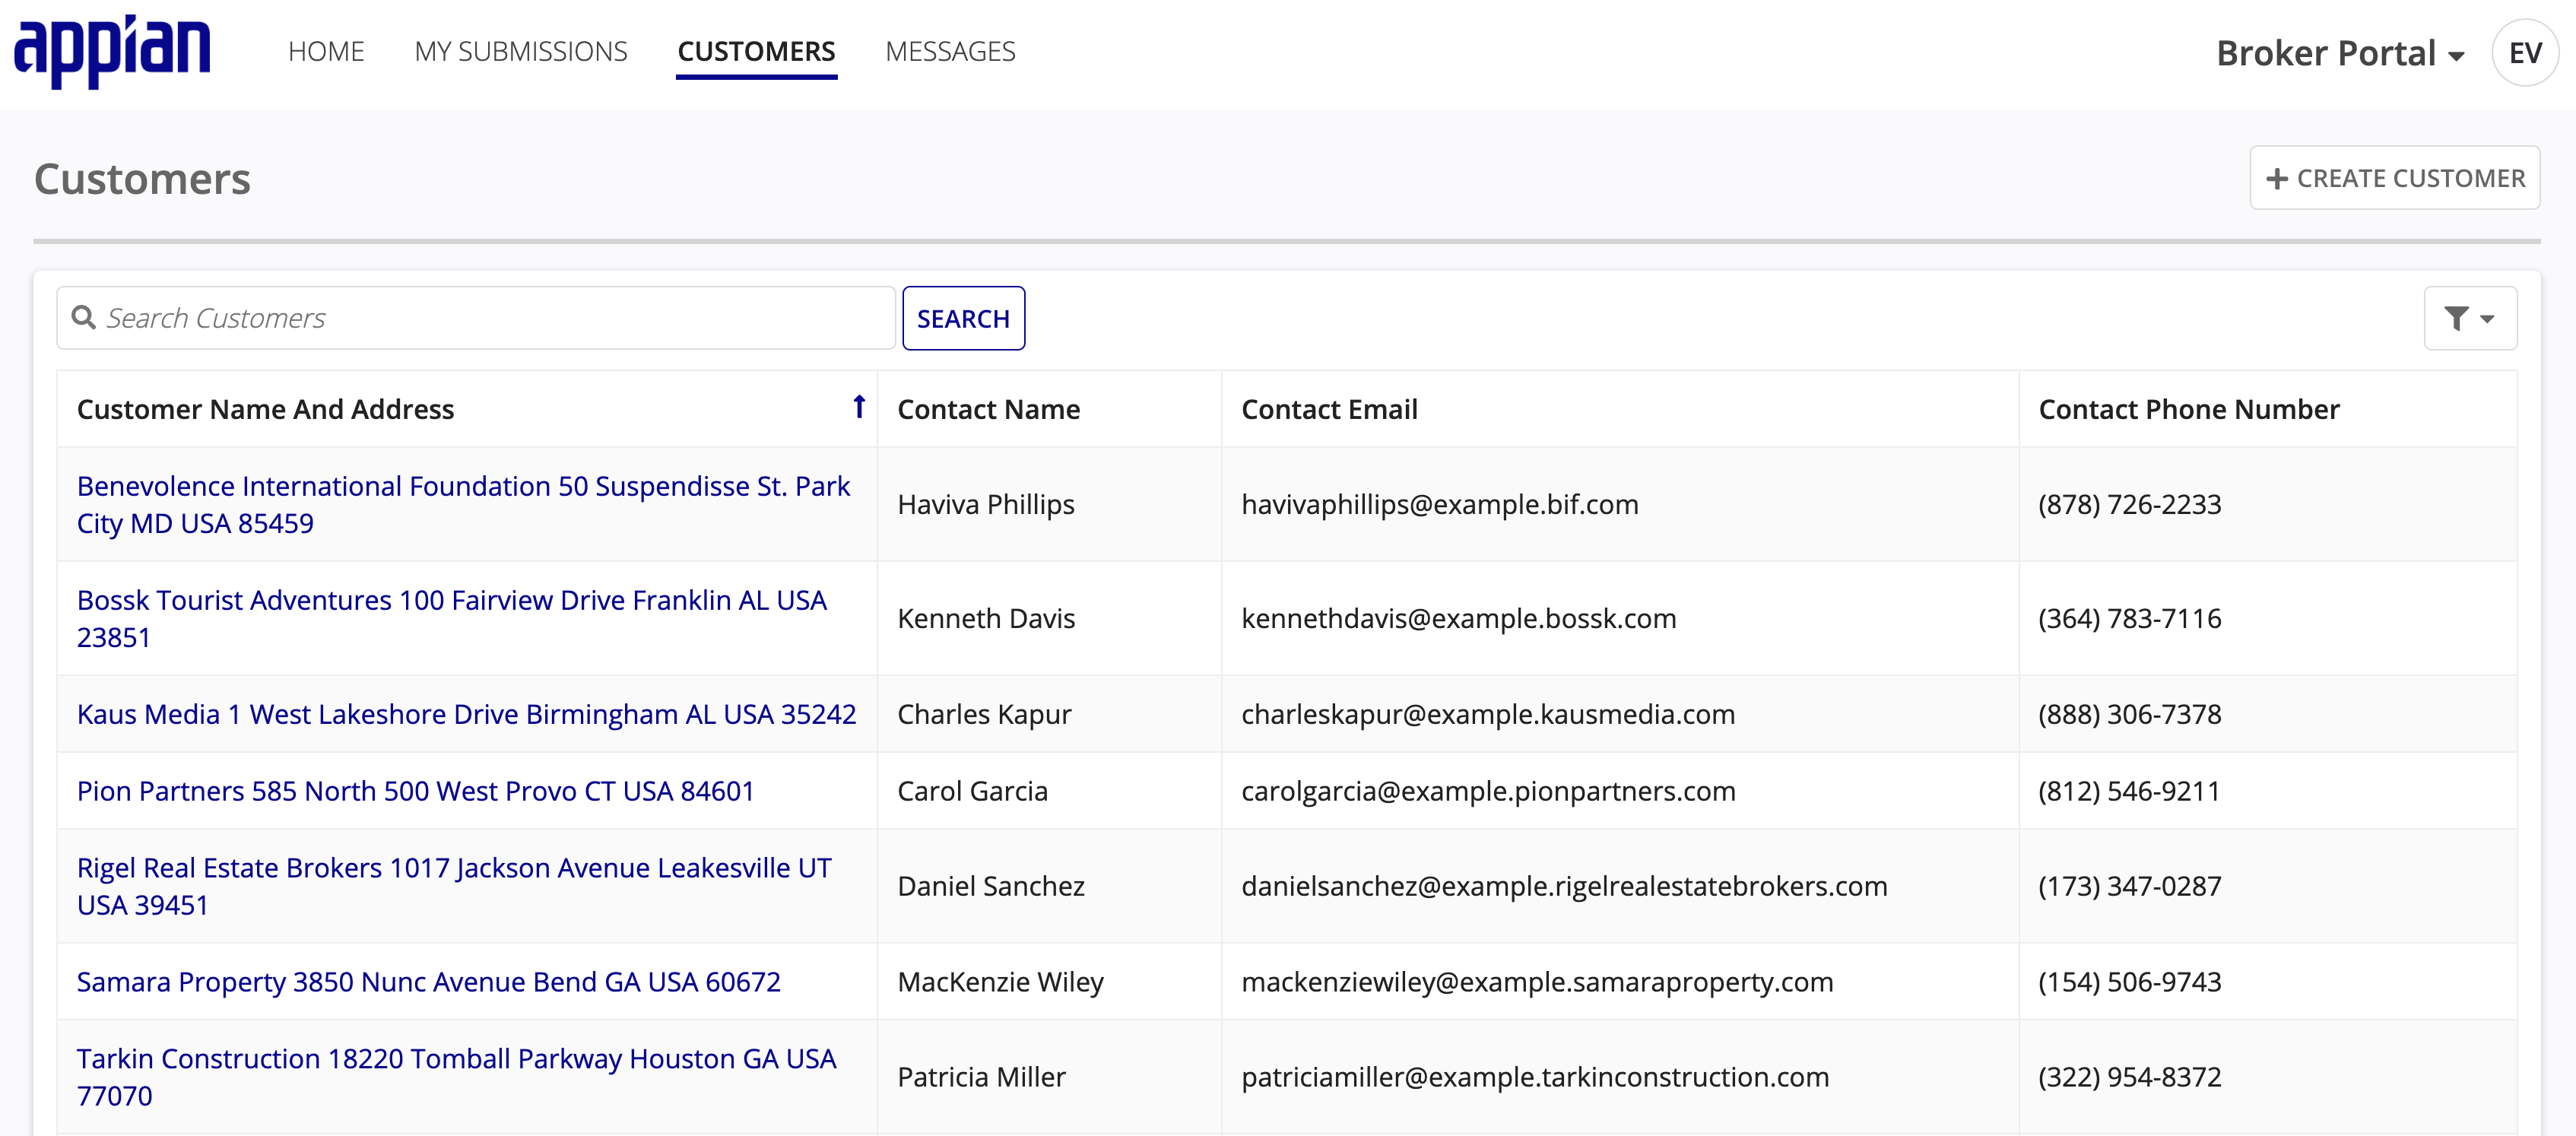The image size is (2576, 1136).
Task: Open Kaus Media customer record
Action: pyautogui.click(x=466, y=714)
